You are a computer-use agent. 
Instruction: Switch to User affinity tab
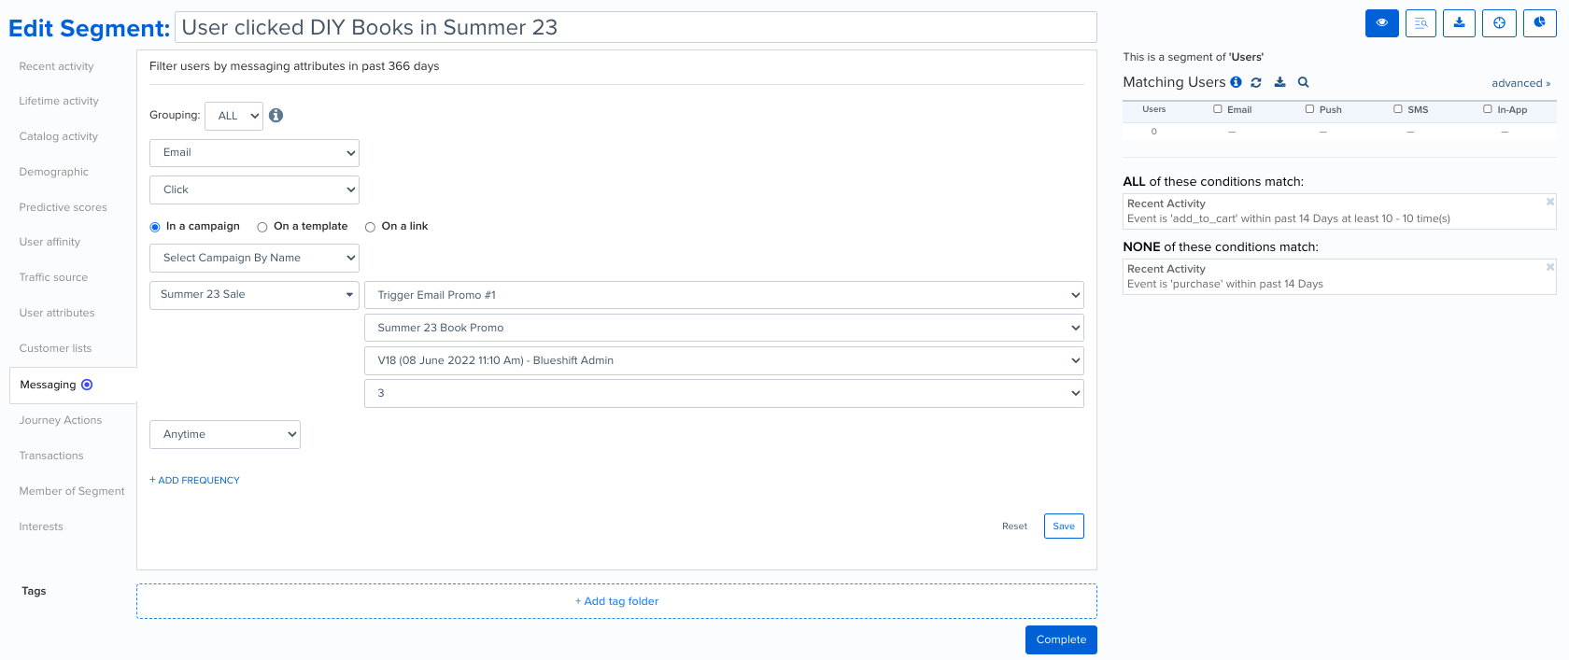click(x=49, y=242)
